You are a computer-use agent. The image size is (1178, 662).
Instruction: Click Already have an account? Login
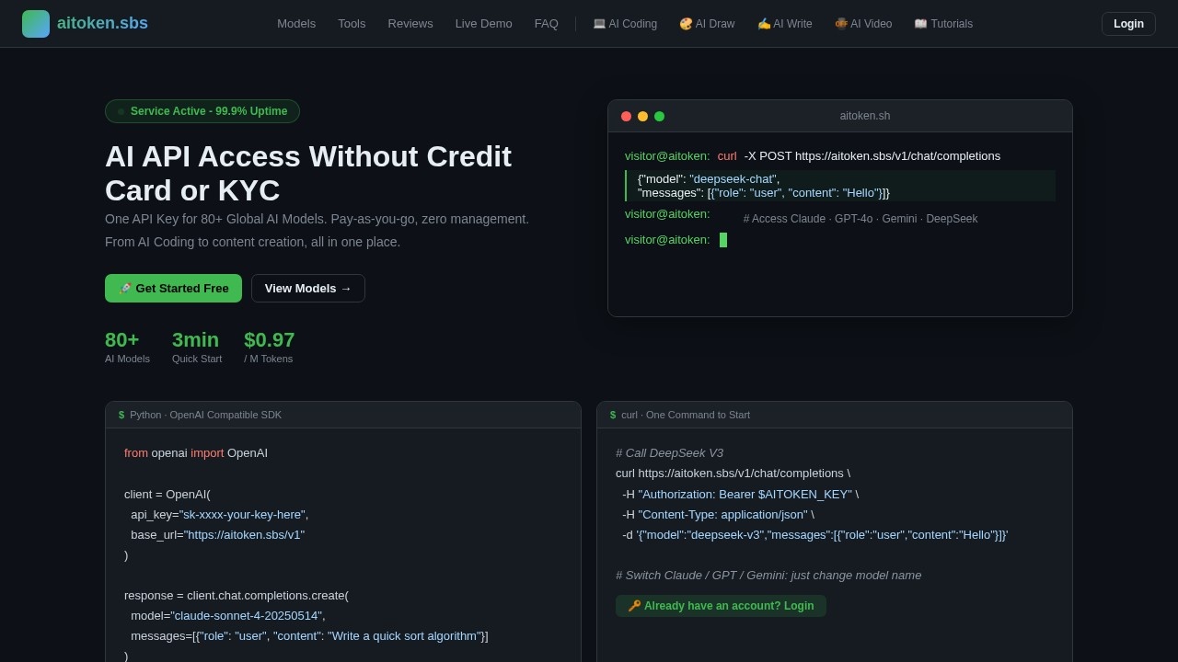pos(721,606)
